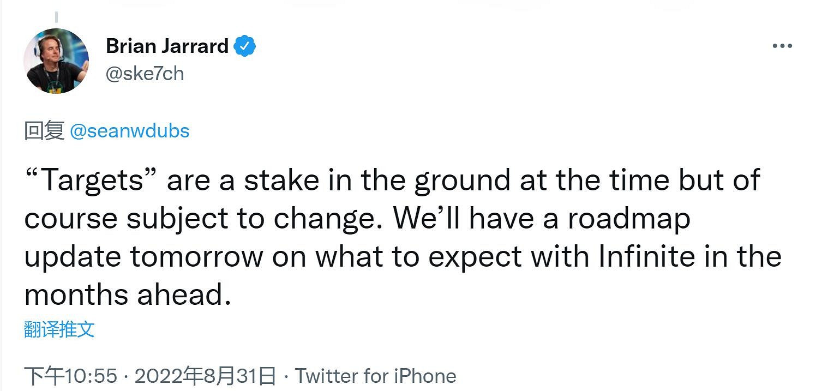
Task: Click the 2022年8月31日 date
Action: point(205,376)
